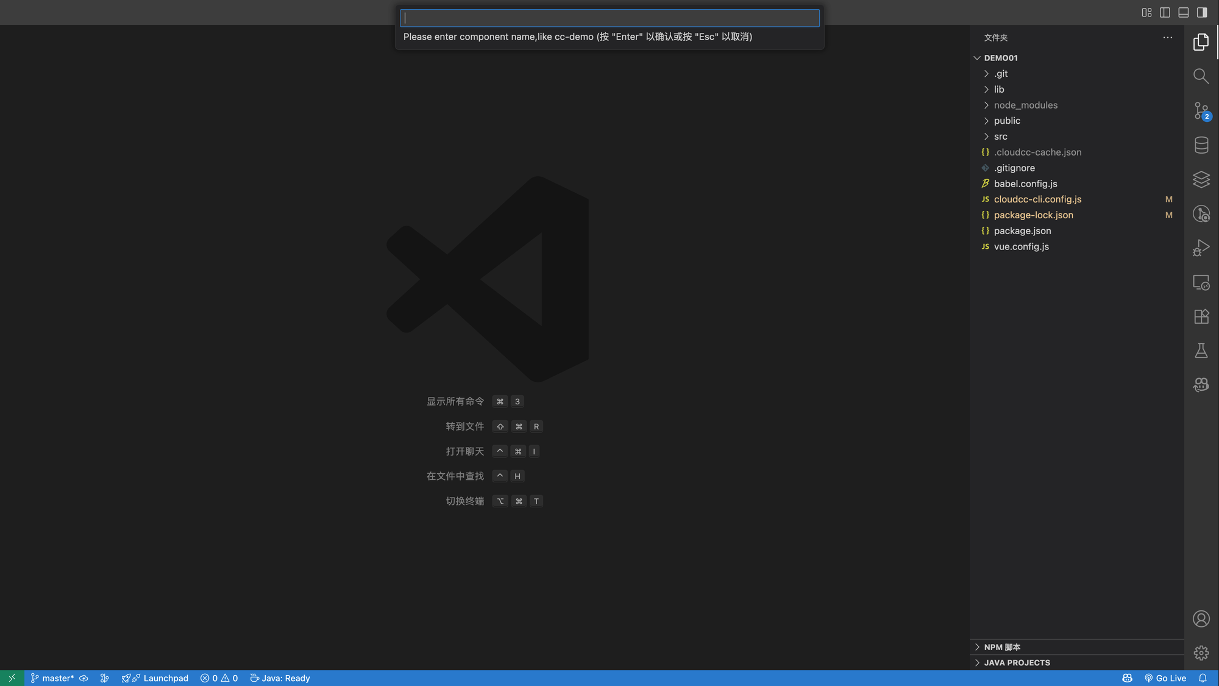Open the Database view icon
The width and height of the screenshot is (1219, 686).
tap(1201, 145)
